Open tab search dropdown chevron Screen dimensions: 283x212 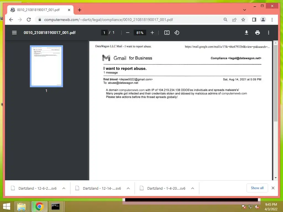[244, 10]
